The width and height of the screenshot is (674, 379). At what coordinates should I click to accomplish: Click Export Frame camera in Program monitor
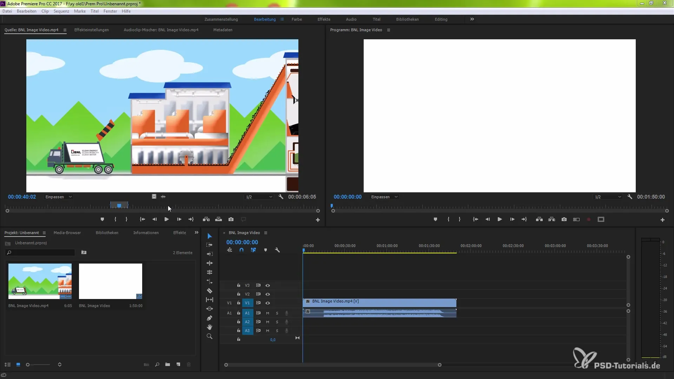(x=564, y=219)
